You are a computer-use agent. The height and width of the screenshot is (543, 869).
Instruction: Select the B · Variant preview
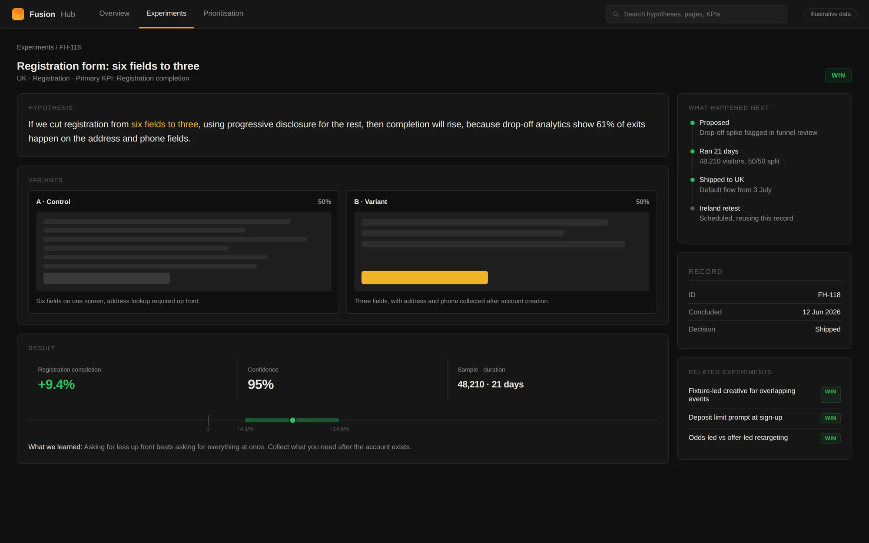click(501, 252)
